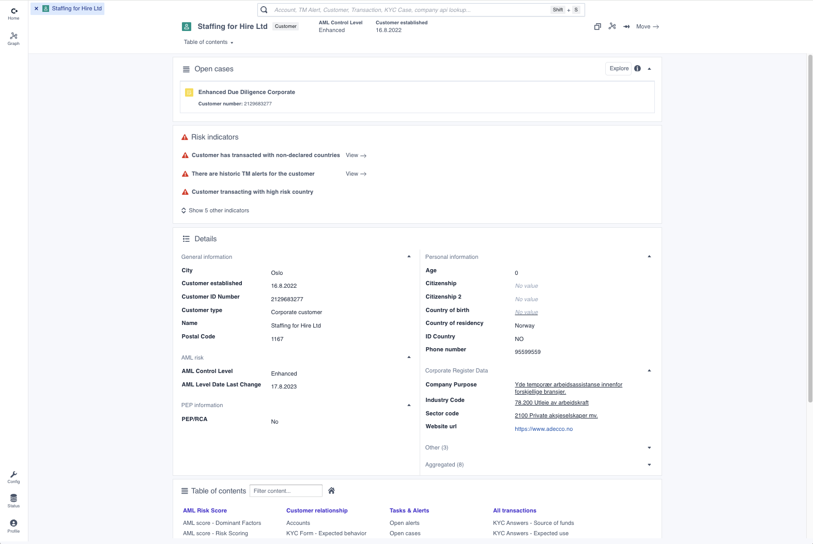813x544 pixels.
Task: Open the Enhanced Due Diligence Corporate case
Action: (x=417, y=97)
